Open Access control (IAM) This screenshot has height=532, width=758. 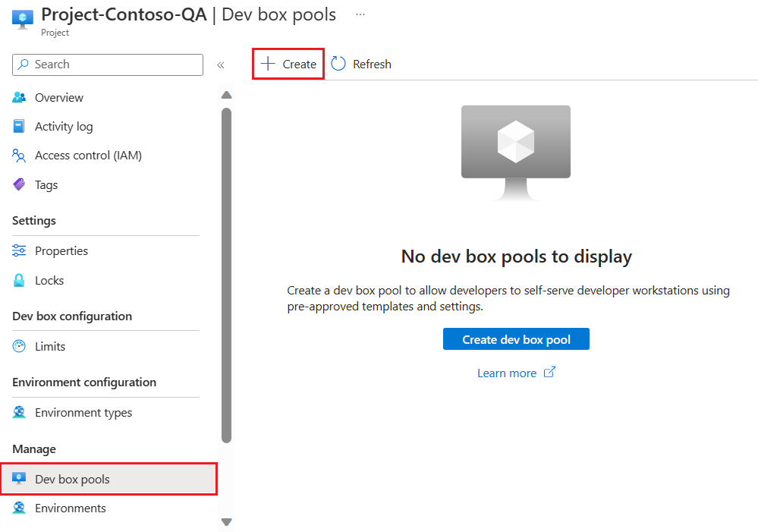pos(88,156)
